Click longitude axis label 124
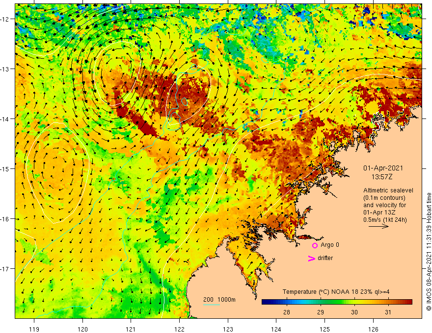Image resolution: width=432 pixels, height=333 pixels. click(x=276, y=329)
